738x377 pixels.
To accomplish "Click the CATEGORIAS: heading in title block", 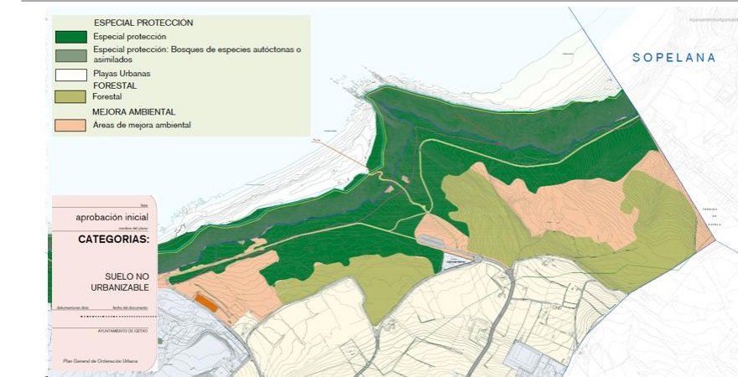I will pyautogui.click(x=113, y=240).
